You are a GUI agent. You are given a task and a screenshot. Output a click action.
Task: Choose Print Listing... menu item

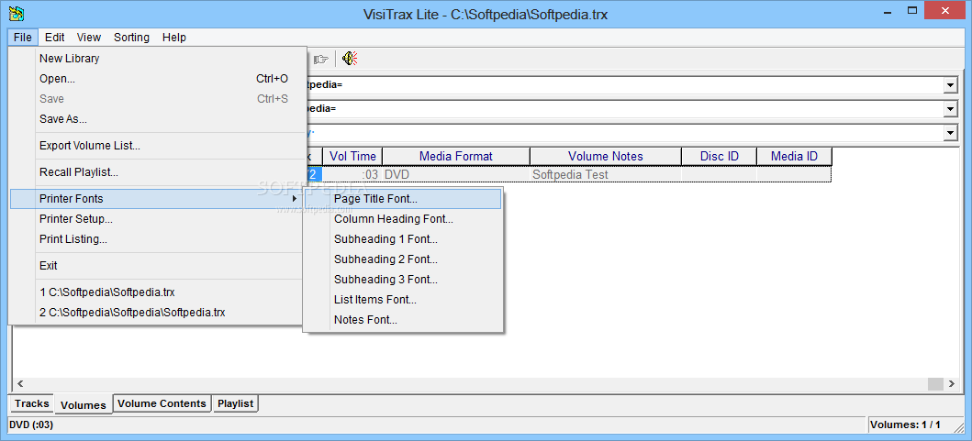coord(158,239)
